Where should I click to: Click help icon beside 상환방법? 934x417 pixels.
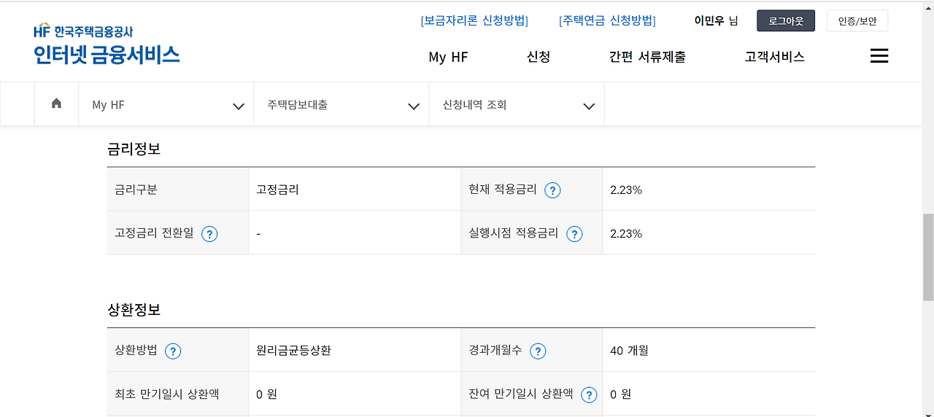click(172, 351)
